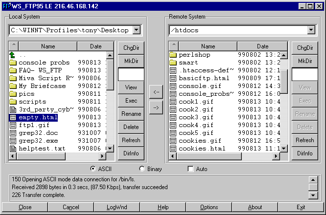
Task: Sort local files by Date column
Action: (x=95, y=46)
